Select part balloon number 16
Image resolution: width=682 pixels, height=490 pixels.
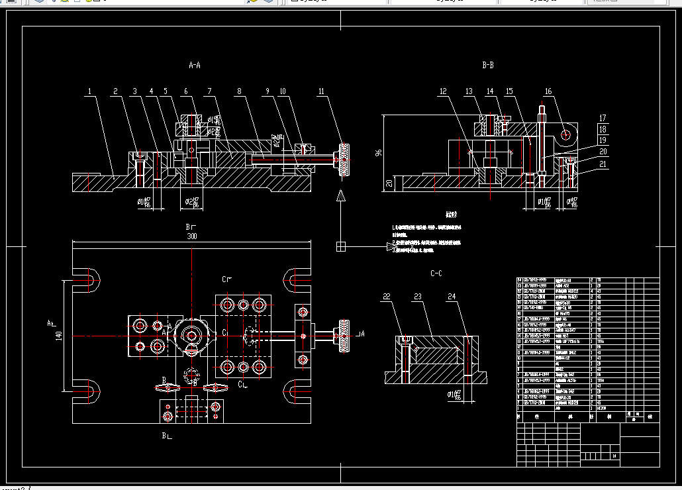(548, 91)
